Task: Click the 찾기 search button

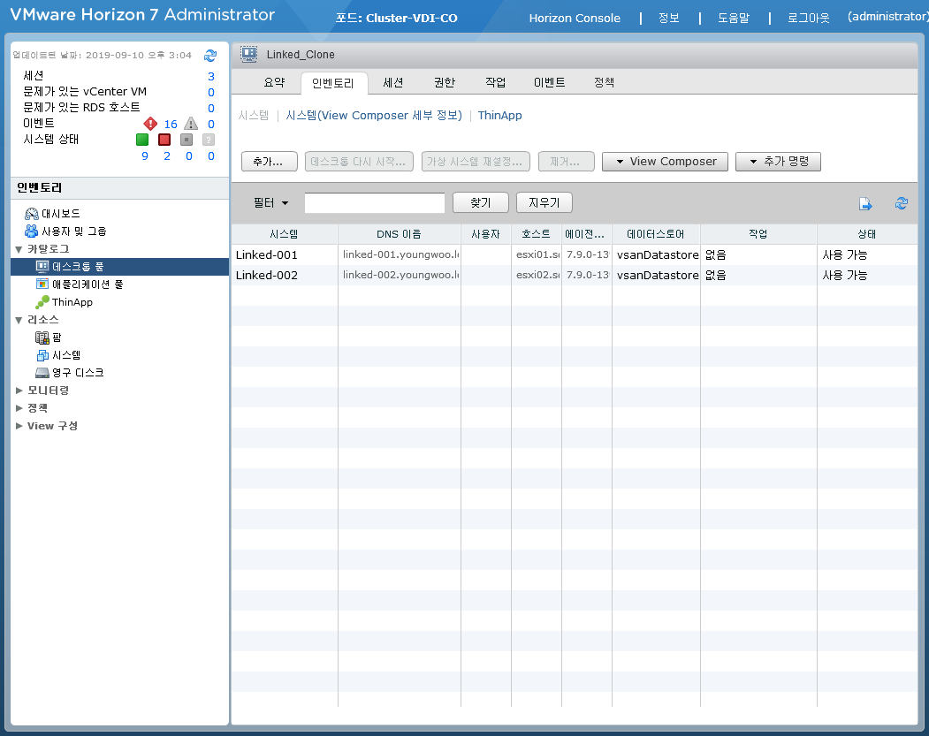Action: tap(481, 202)
